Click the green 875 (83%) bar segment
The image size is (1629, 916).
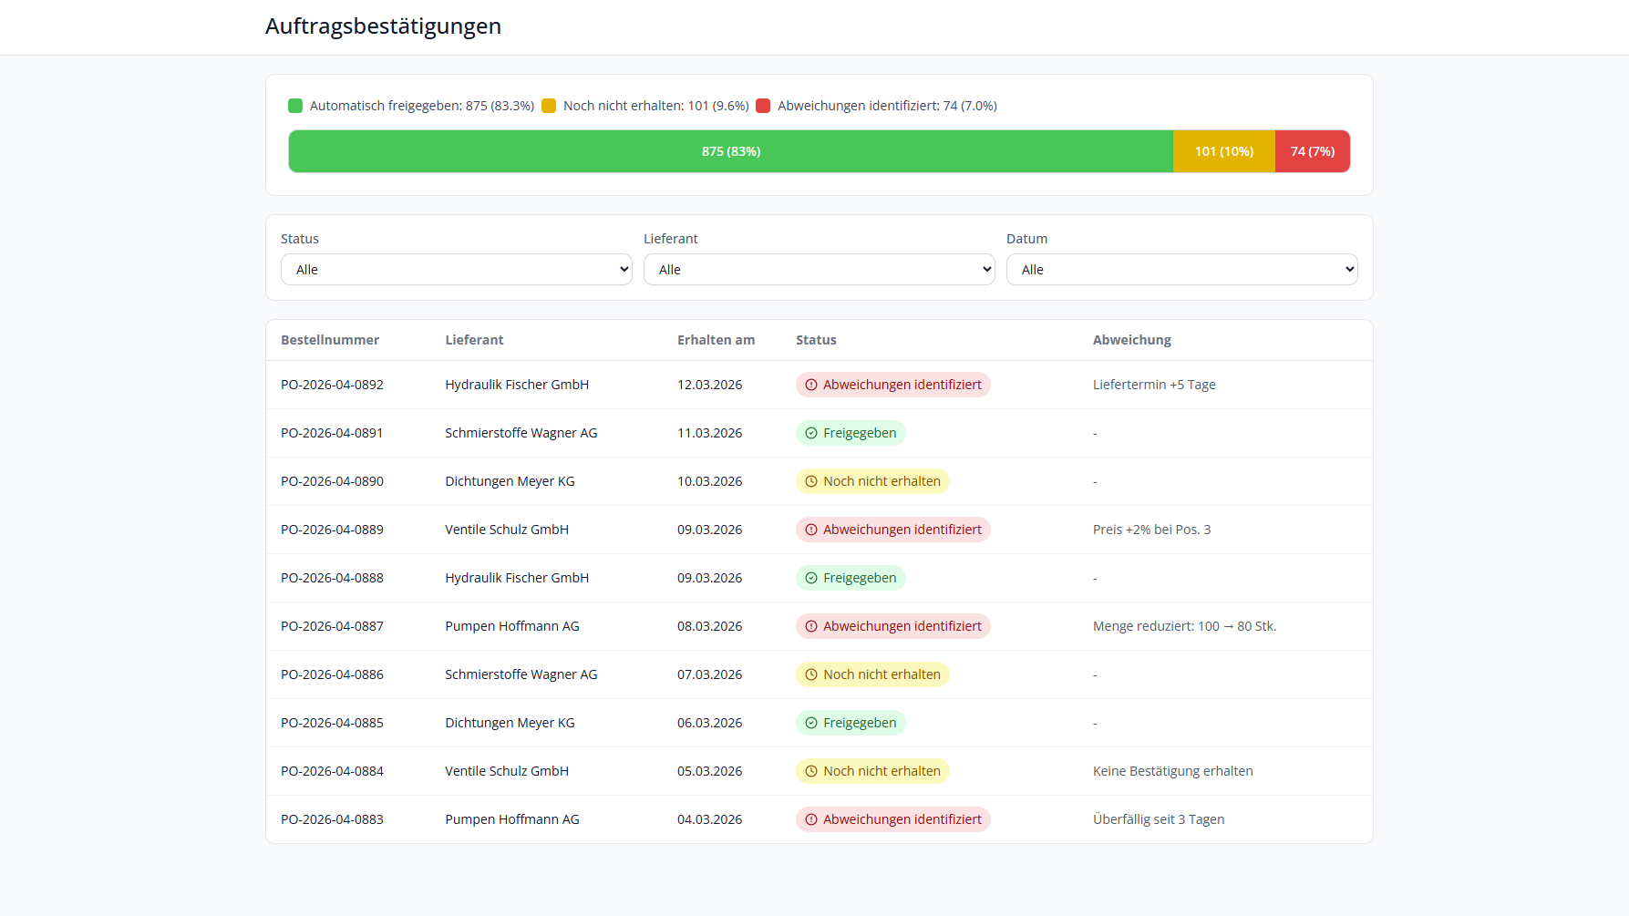click(730, 151)
